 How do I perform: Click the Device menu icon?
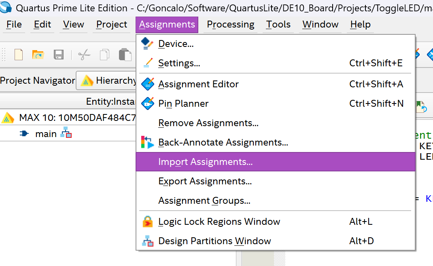pos(147,44)
